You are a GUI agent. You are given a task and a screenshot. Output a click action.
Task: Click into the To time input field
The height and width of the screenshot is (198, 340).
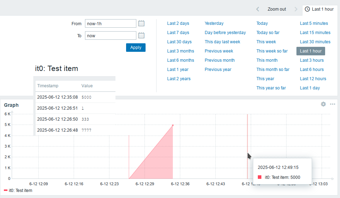click(110, 35)
